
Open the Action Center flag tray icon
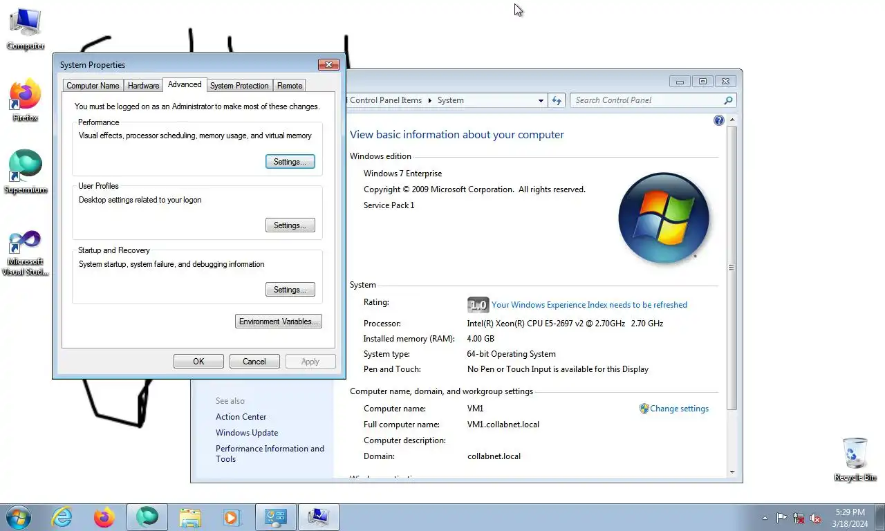781,517
